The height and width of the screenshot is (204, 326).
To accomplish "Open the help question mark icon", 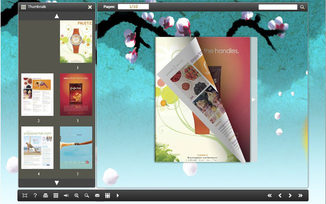I will tap(35, 196).
